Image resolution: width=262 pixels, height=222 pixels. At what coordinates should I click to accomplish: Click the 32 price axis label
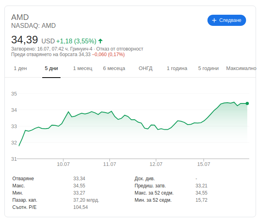pos(14,143)
